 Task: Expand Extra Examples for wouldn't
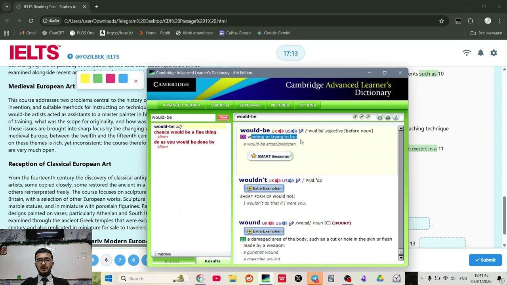pos(264,188)
